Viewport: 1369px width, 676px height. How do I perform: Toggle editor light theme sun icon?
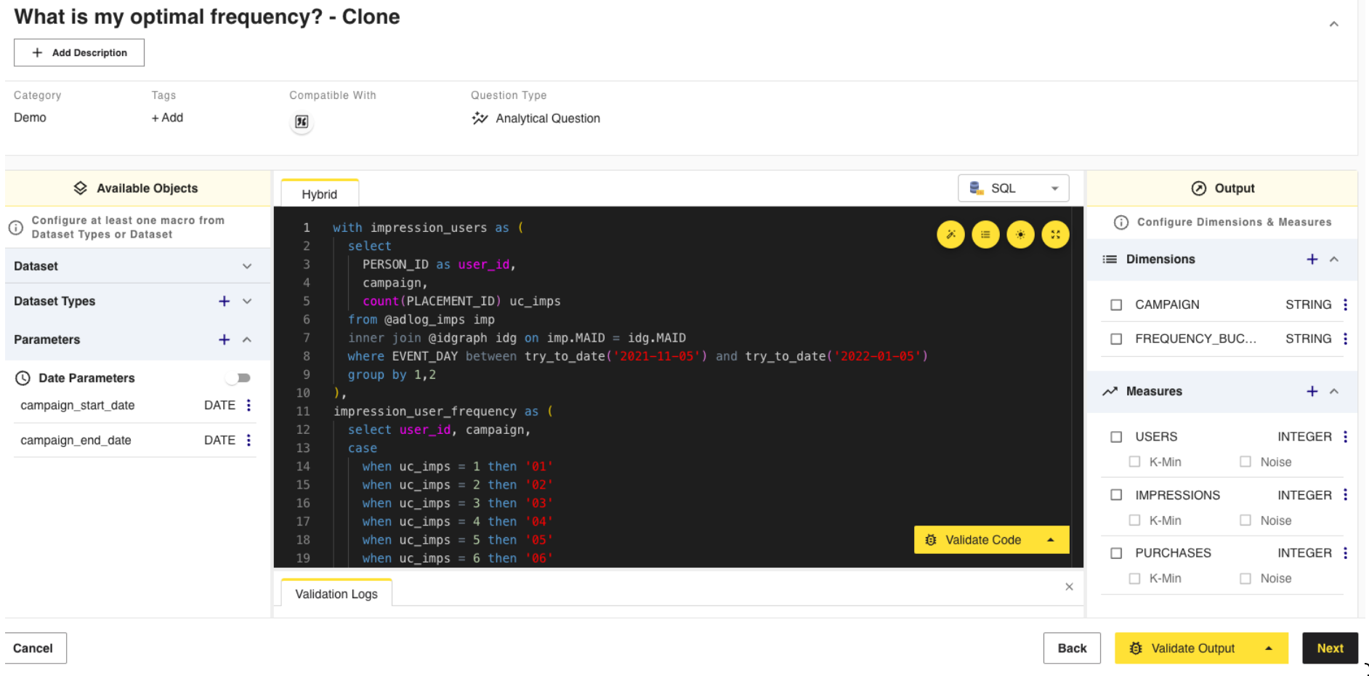pos(1020,235)
